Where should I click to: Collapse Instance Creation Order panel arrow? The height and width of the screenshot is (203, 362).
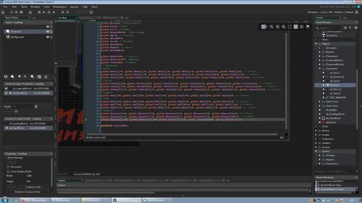point(51,119)
